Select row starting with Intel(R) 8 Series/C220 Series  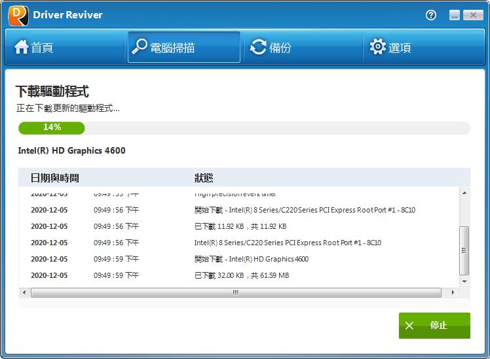tap(239, 243)
